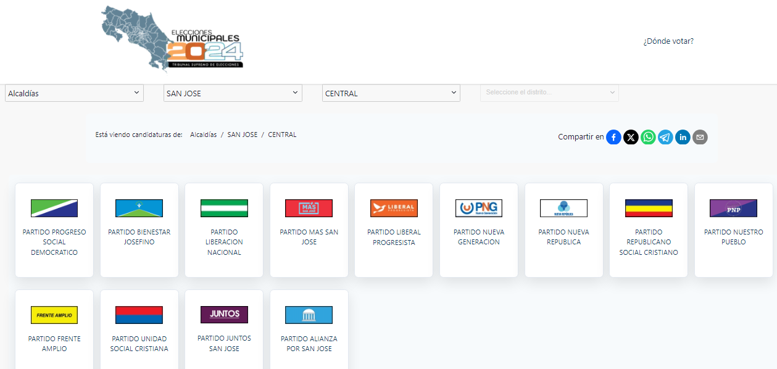Select Partido Mas San Jose flag
Viewport: 777px width, 369px height.
pyautogui.click(x=309, y=208)
